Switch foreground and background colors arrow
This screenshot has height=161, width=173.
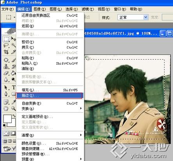[x=14, y=116]
